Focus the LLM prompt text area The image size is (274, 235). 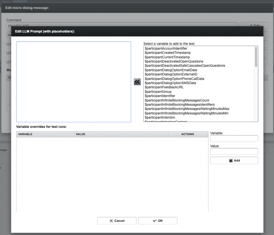pos(74,82)
